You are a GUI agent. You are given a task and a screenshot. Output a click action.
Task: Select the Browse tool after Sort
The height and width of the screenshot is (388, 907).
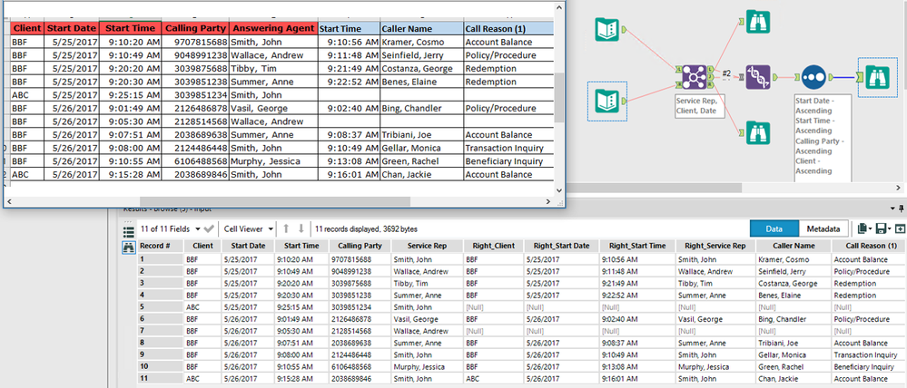tap(878, 77)
